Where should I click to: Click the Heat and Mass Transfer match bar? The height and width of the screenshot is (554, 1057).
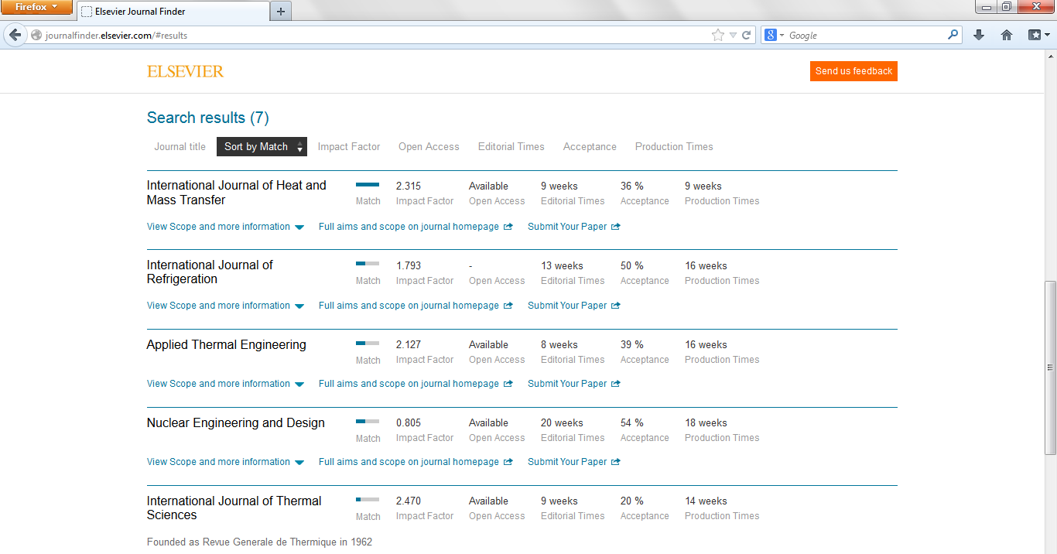(x=368, y=185)
